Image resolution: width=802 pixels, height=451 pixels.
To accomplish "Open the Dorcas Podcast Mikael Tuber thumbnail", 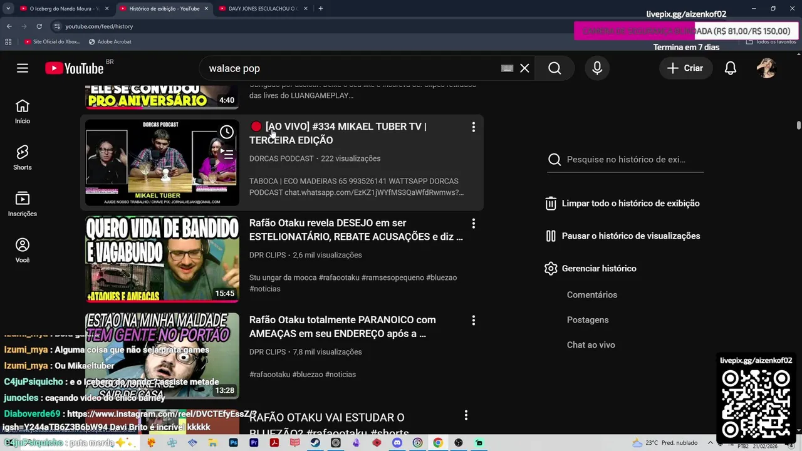I will pos(162,163).
